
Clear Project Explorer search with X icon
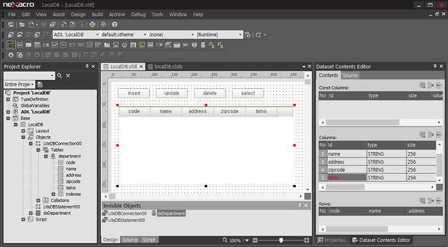(68, 75)
